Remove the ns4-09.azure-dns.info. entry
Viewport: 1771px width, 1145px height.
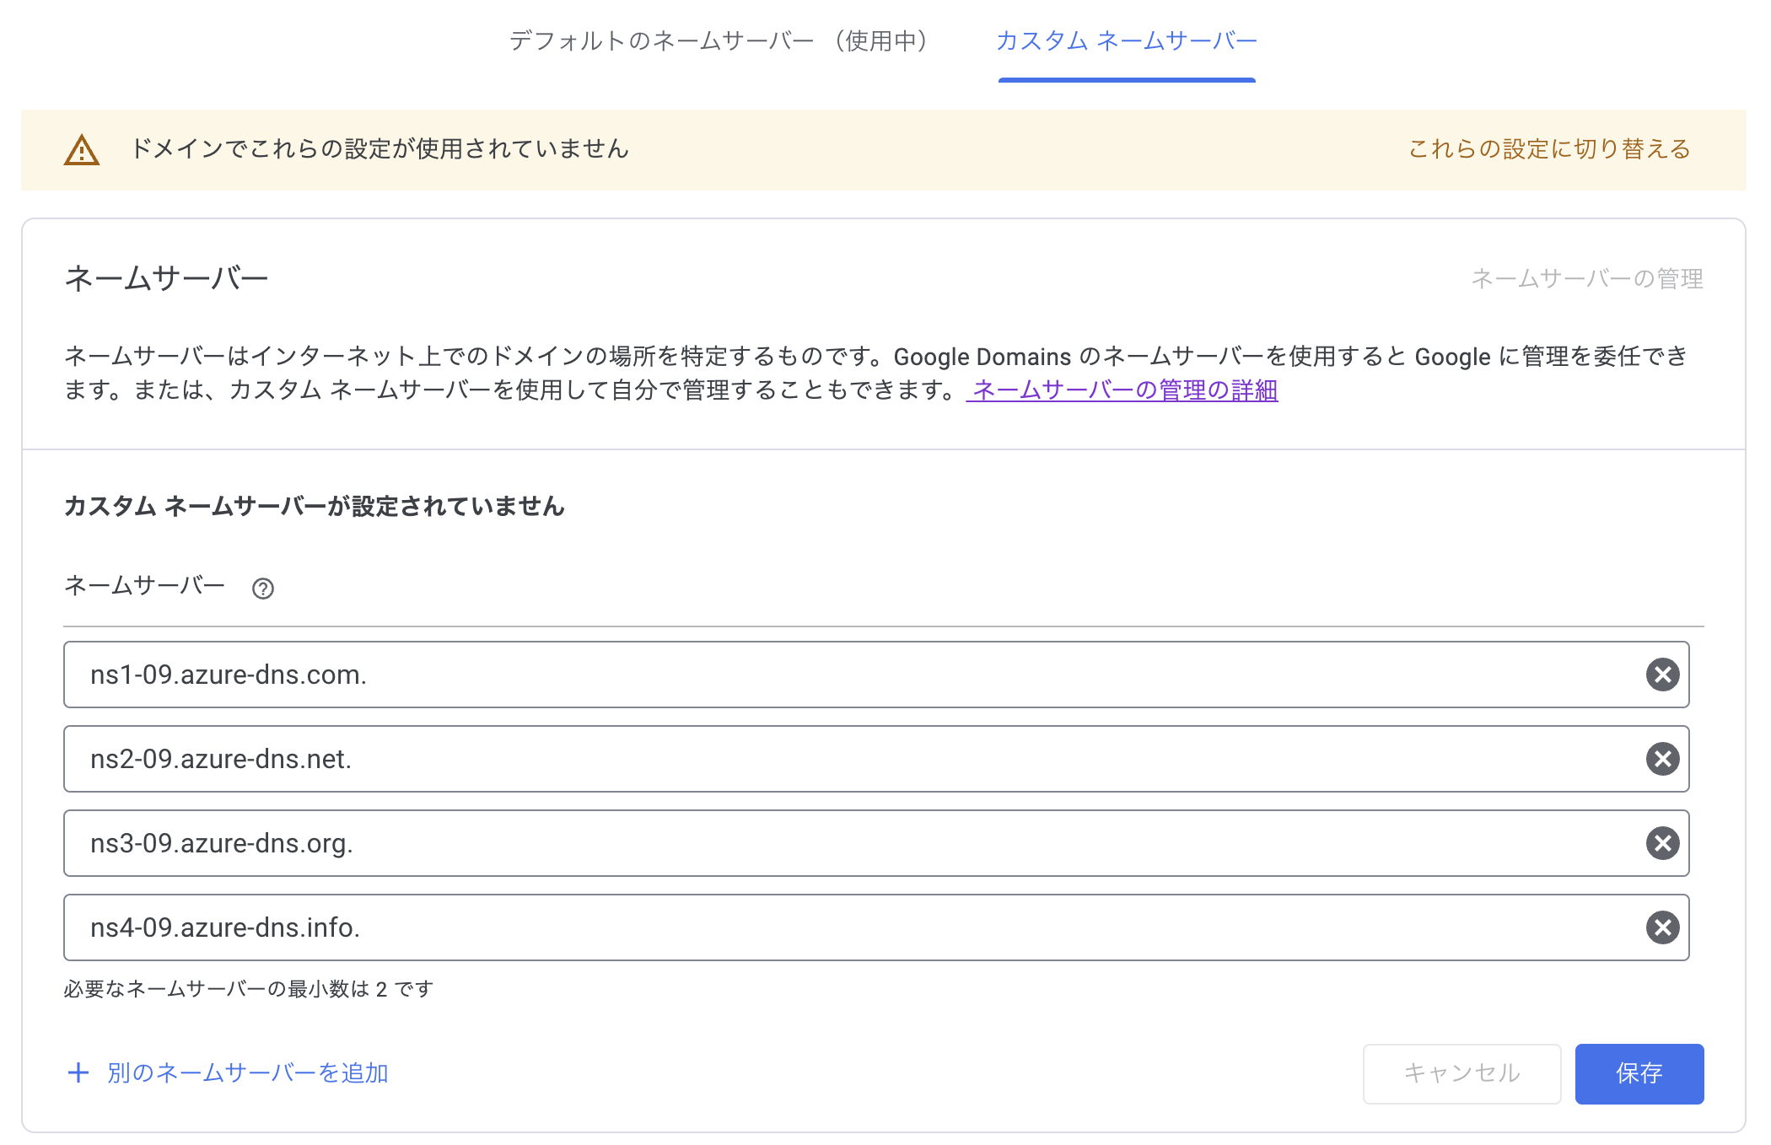tap(1662, 927)
